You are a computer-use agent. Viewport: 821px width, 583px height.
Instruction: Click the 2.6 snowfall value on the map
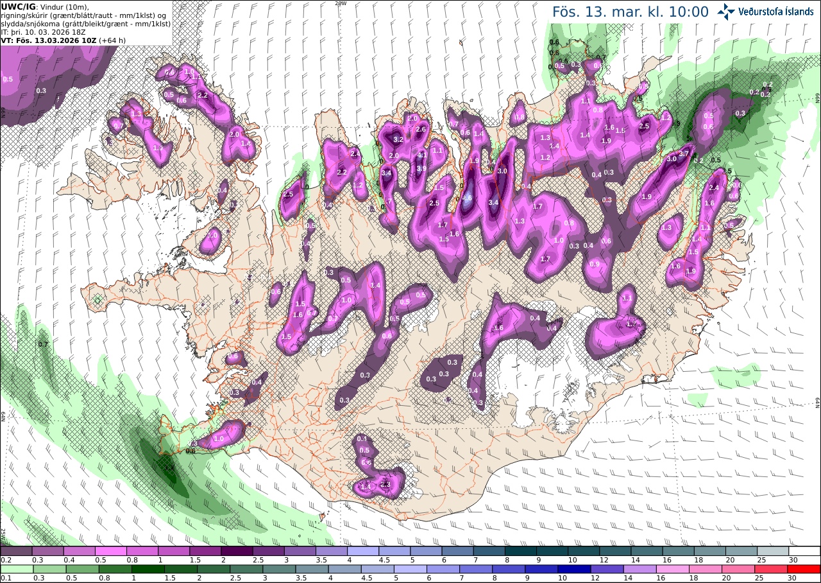421,130
